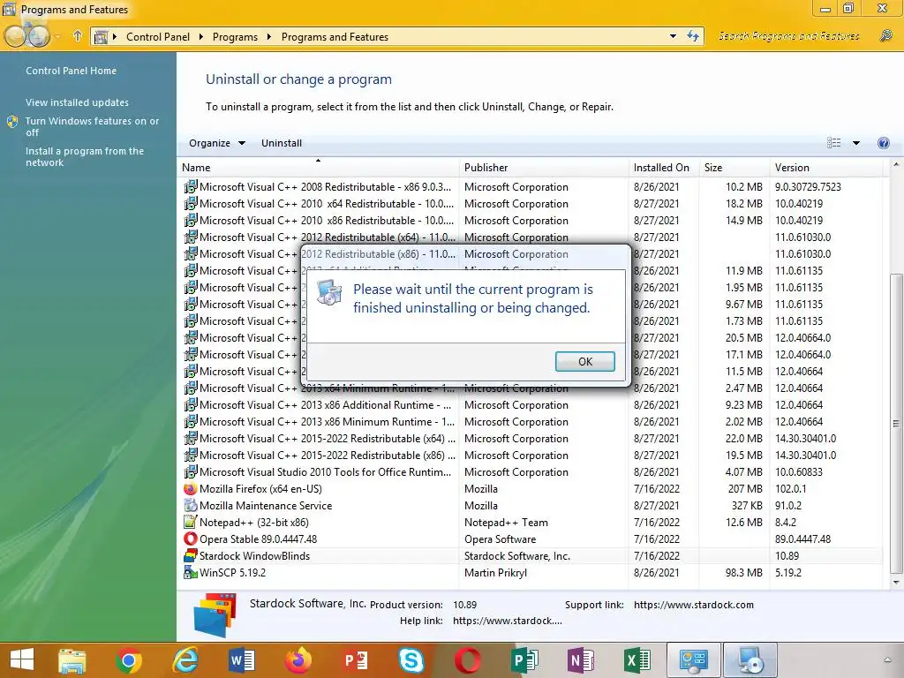Click the vertical scrollbar thumb of program list
This screenshot has width=904, height=678.
[895, 424]
